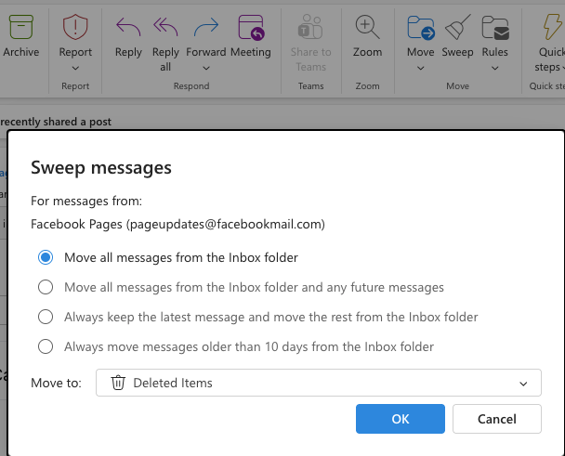Click the Sweep broom icon
This screenshot has height=456, width=565.
click(457, 29)
